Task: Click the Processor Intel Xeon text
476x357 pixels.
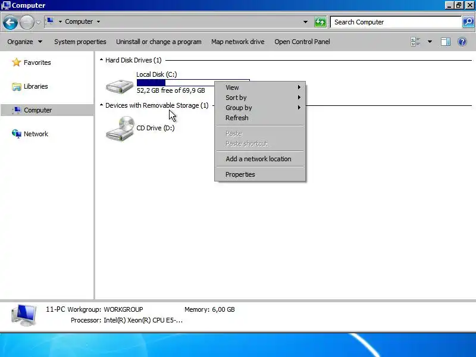Action: pos(127,320)
